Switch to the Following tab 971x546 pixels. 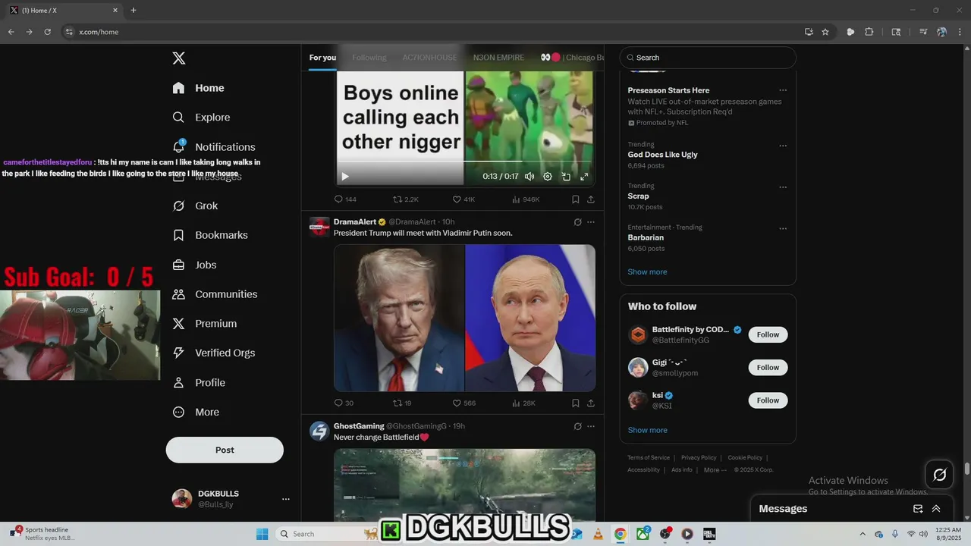pos(369,58)
